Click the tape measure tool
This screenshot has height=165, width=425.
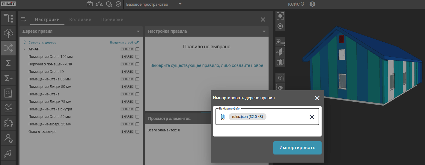[x=280, y=42]
